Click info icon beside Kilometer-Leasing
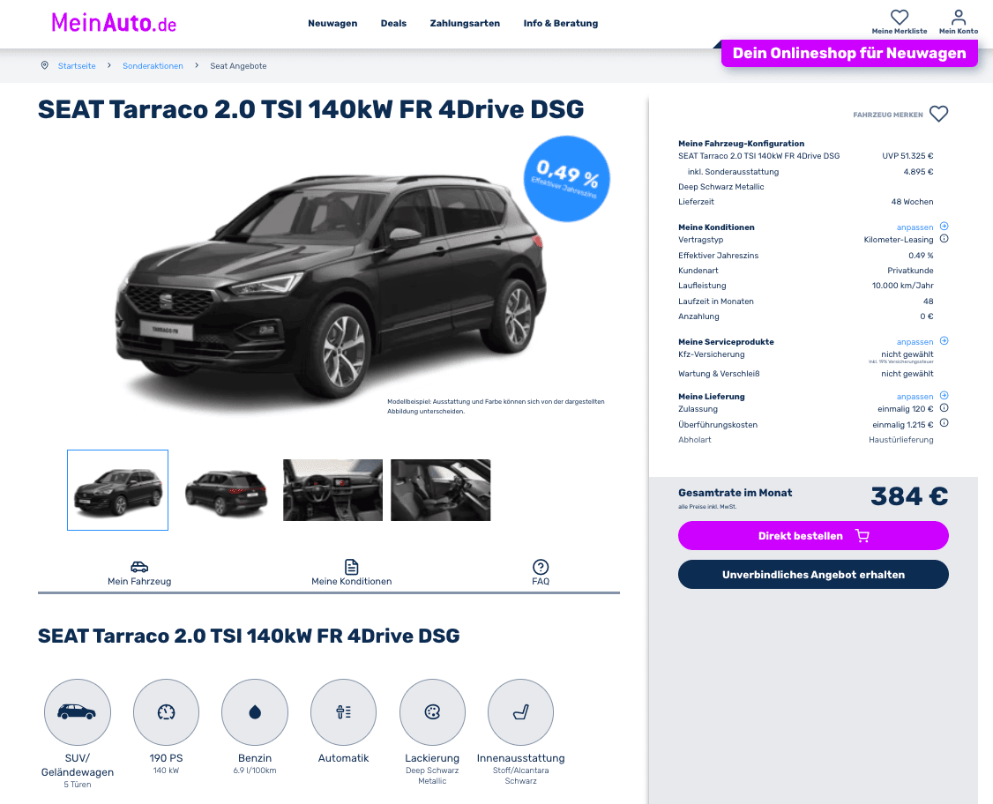Viewport: 993px width, 804px height. coord(944,239)
